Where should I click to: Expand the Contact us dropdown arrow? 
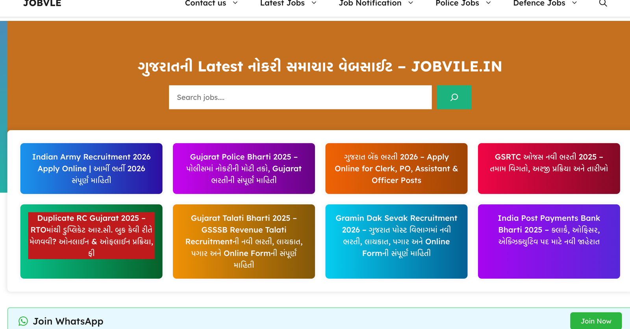point(235,3)
